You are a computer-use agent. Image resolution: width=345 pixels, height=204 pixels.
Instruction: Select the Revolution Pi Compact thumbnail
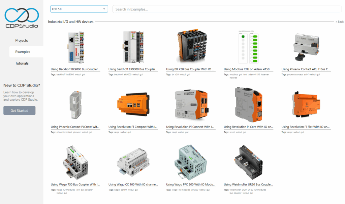(133, 104)
